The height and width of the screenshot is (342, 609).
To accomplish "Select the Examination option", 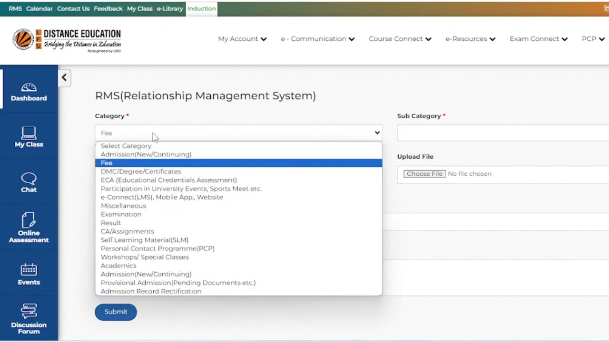I will click(x=238, y=214).
